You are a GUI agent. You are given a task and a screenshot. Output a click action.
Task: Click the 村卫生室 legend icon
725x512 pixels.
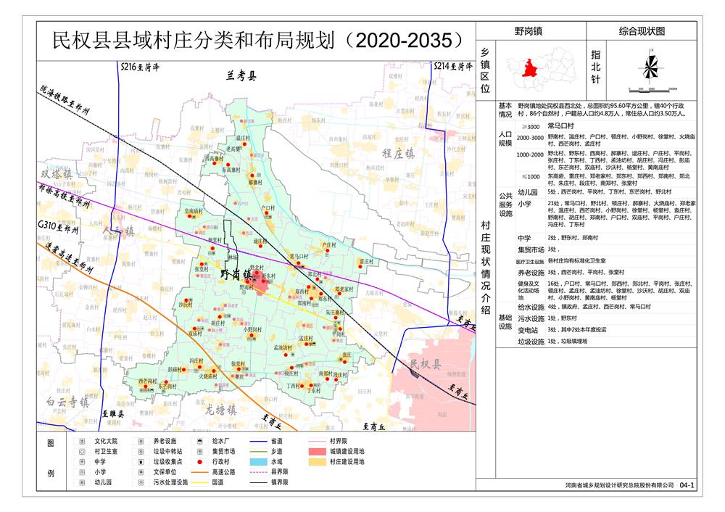(82, 451)
